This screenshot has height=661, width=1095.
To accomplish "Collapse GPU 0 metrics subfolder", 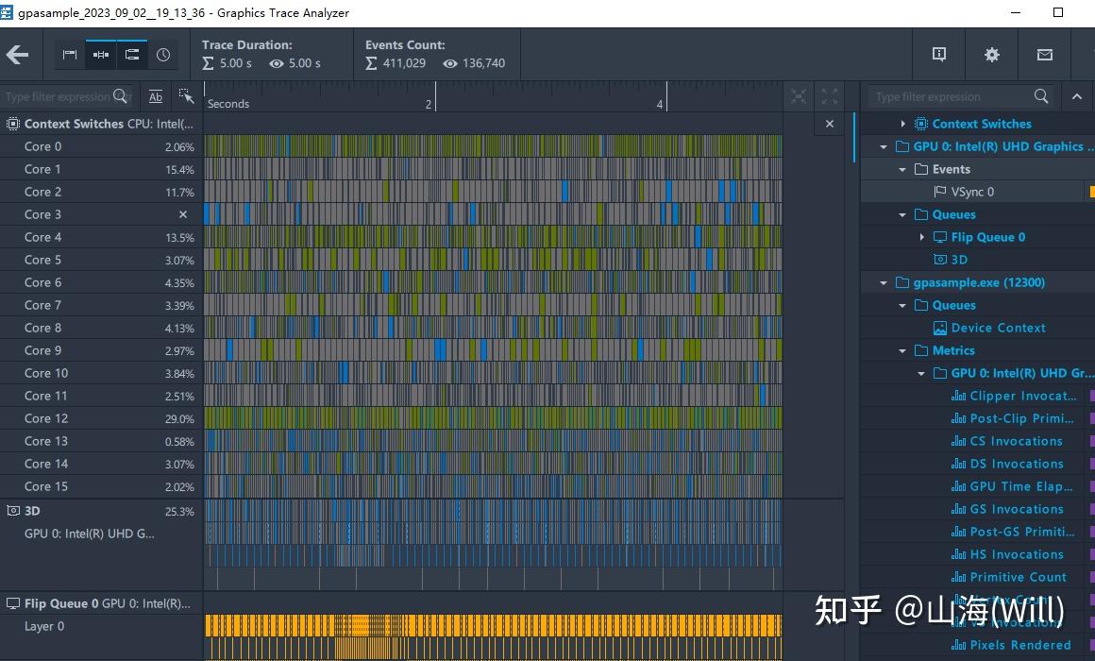I will pos(921,373).
